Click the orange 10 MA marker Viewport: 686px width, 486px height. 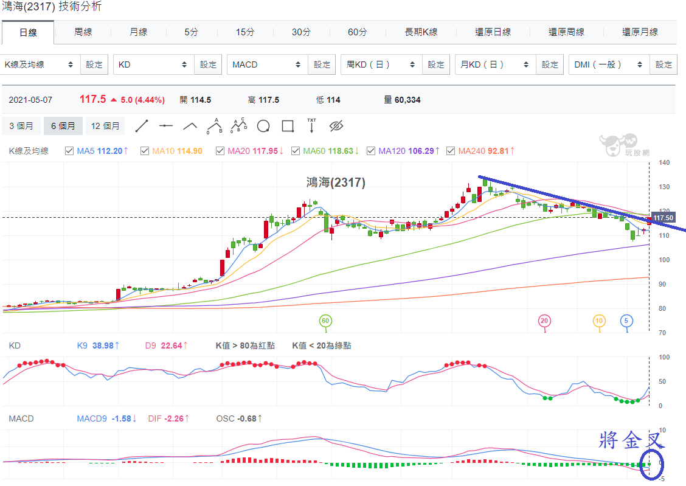tap(599, 321)
